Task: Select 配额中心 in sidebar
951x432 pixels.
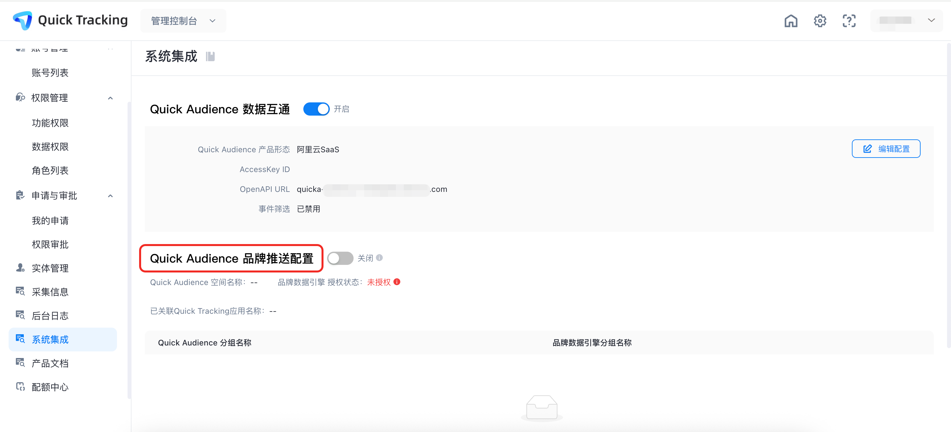Action: (x=50, y=387)
